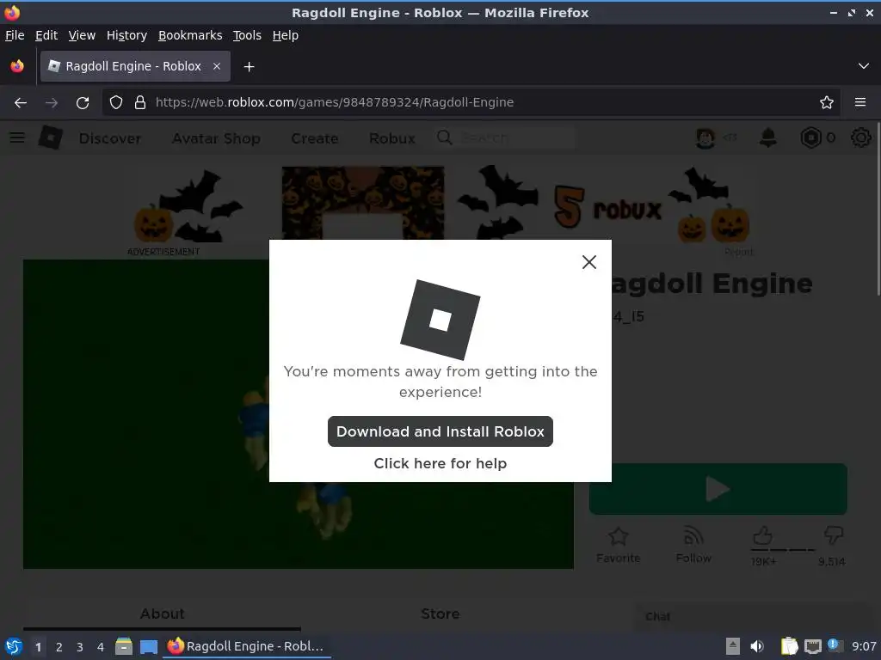This screenshot has height=660, width=881.
Task: Click the green Play button
Action: pos(718,489)
